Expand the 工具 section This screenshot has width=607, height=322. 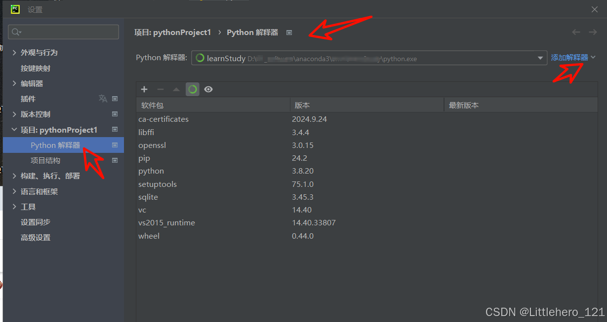click(x=14, y=207)
